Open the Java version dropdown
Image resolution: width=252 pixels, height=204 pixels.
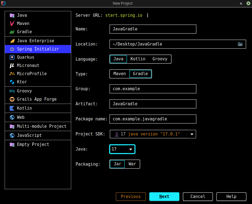[x=122, y=149]
